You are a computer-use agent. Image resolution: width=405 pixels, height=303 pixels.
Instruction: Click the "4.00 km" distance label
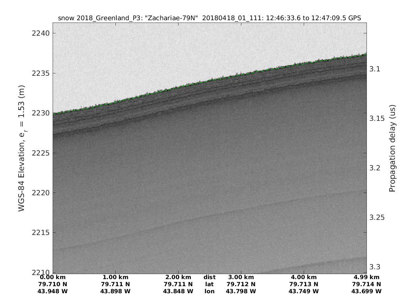coord(304,277)
